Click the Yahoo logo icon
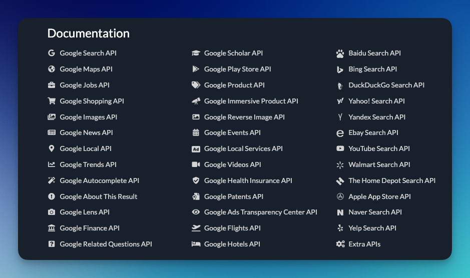Screen dimensions: 470x278 [x=340, y=101]
